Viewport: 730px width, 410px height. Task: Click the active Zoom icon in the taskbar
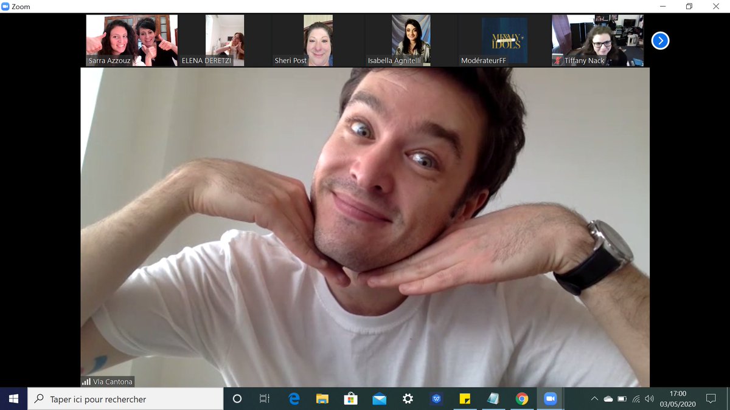(550, 399)
